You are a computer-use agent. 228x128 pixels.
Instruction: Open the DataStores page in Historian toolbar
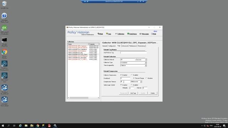coord(132,34)
